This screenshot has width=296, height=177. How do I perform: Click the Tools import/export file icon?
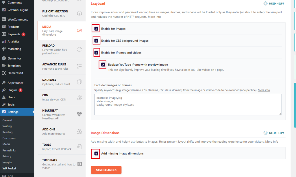(x=79, y=147)
